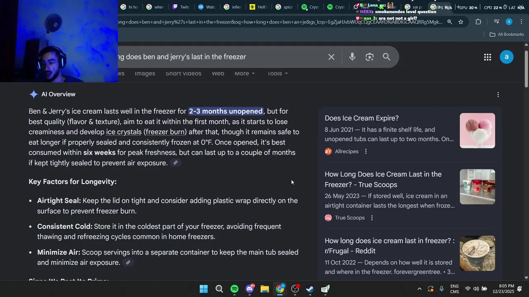This screenshot has height=297, width=529.
Task: Open Spotify from the taskbar
Action: click(234, 289)
